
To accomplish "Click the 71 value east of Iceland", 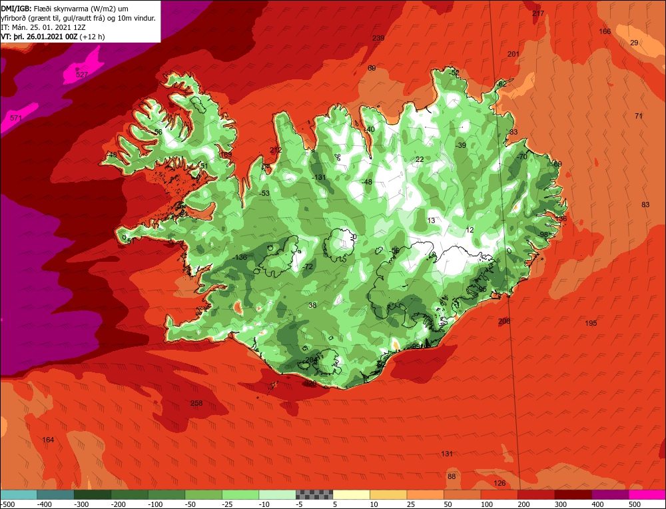I will click(x=639, y=116).
